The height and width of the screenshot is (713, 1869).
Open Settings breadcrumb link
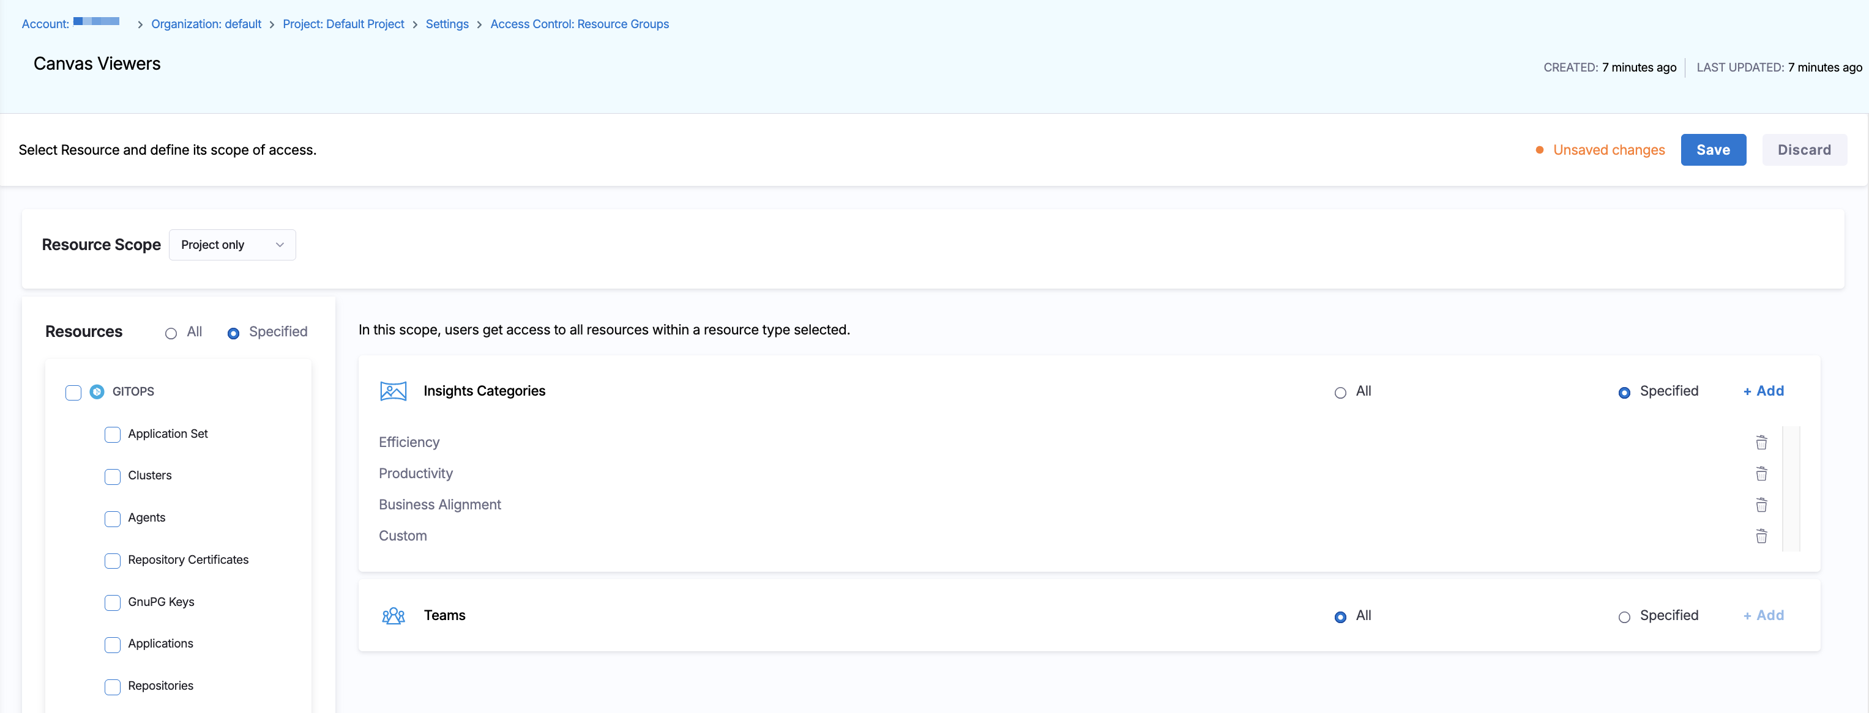446,24
